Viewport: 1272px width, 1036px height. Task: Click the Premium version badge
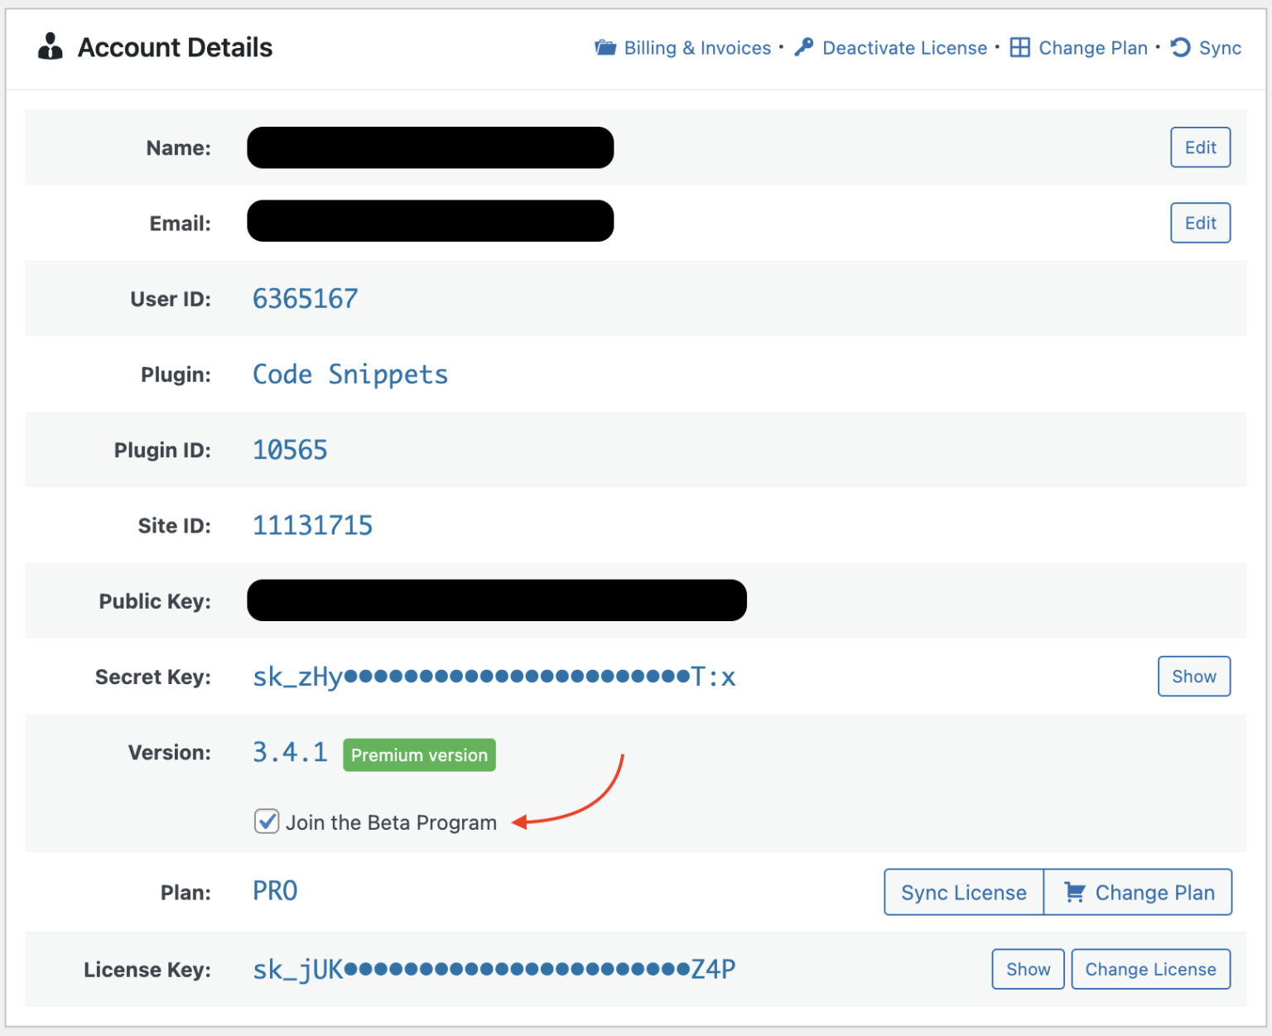(419, 755)
